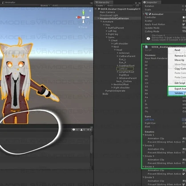This screenshot has height=186, width=186.
Task: Select the Head bone in Hierarchy
Action: (119, 50)
